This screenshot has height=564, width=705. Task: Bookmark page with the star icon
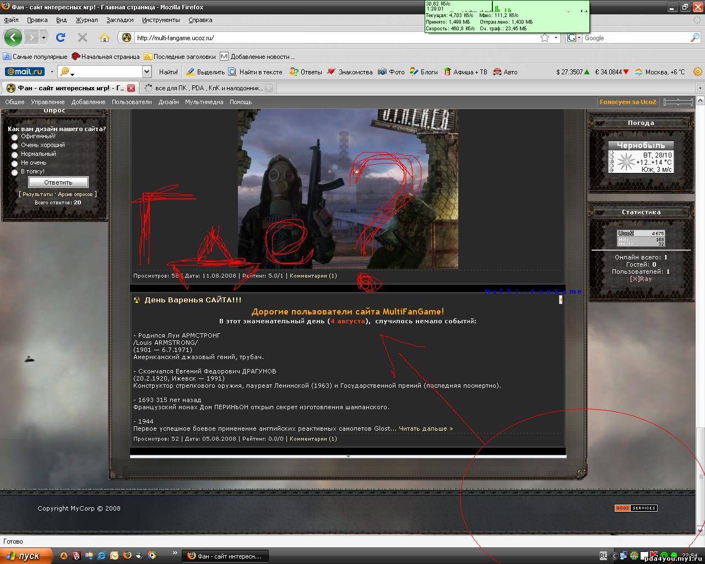[x=545, y=38]
